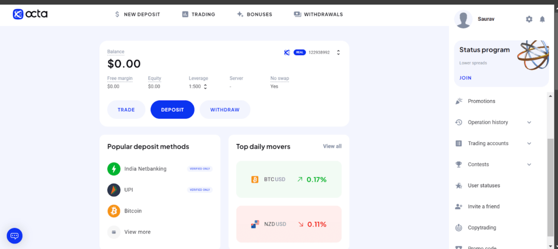Select Promotions in the sidebar

pyautogui.click(x=482, y=101)
